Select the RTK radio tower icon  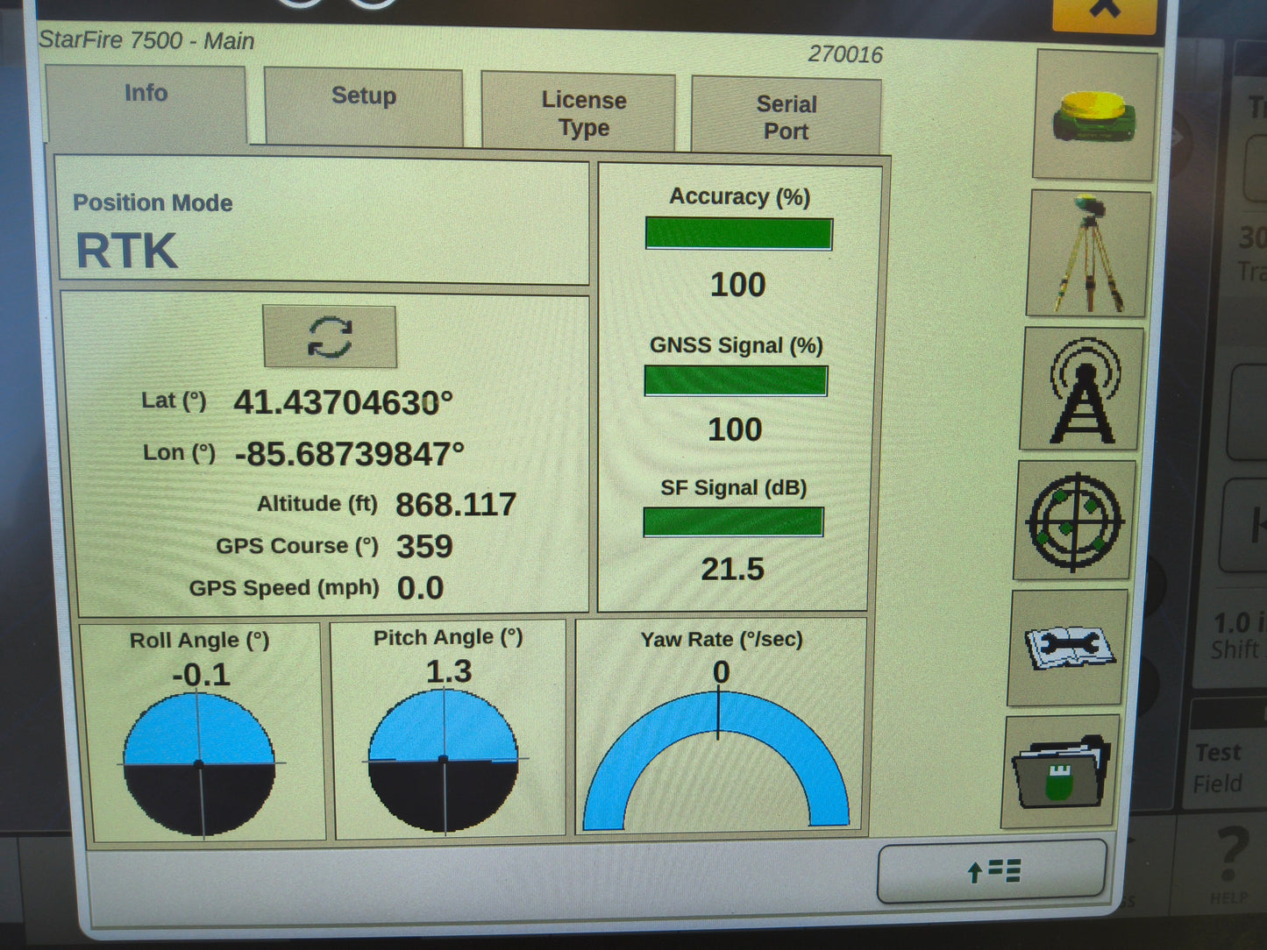[1079, 389]
